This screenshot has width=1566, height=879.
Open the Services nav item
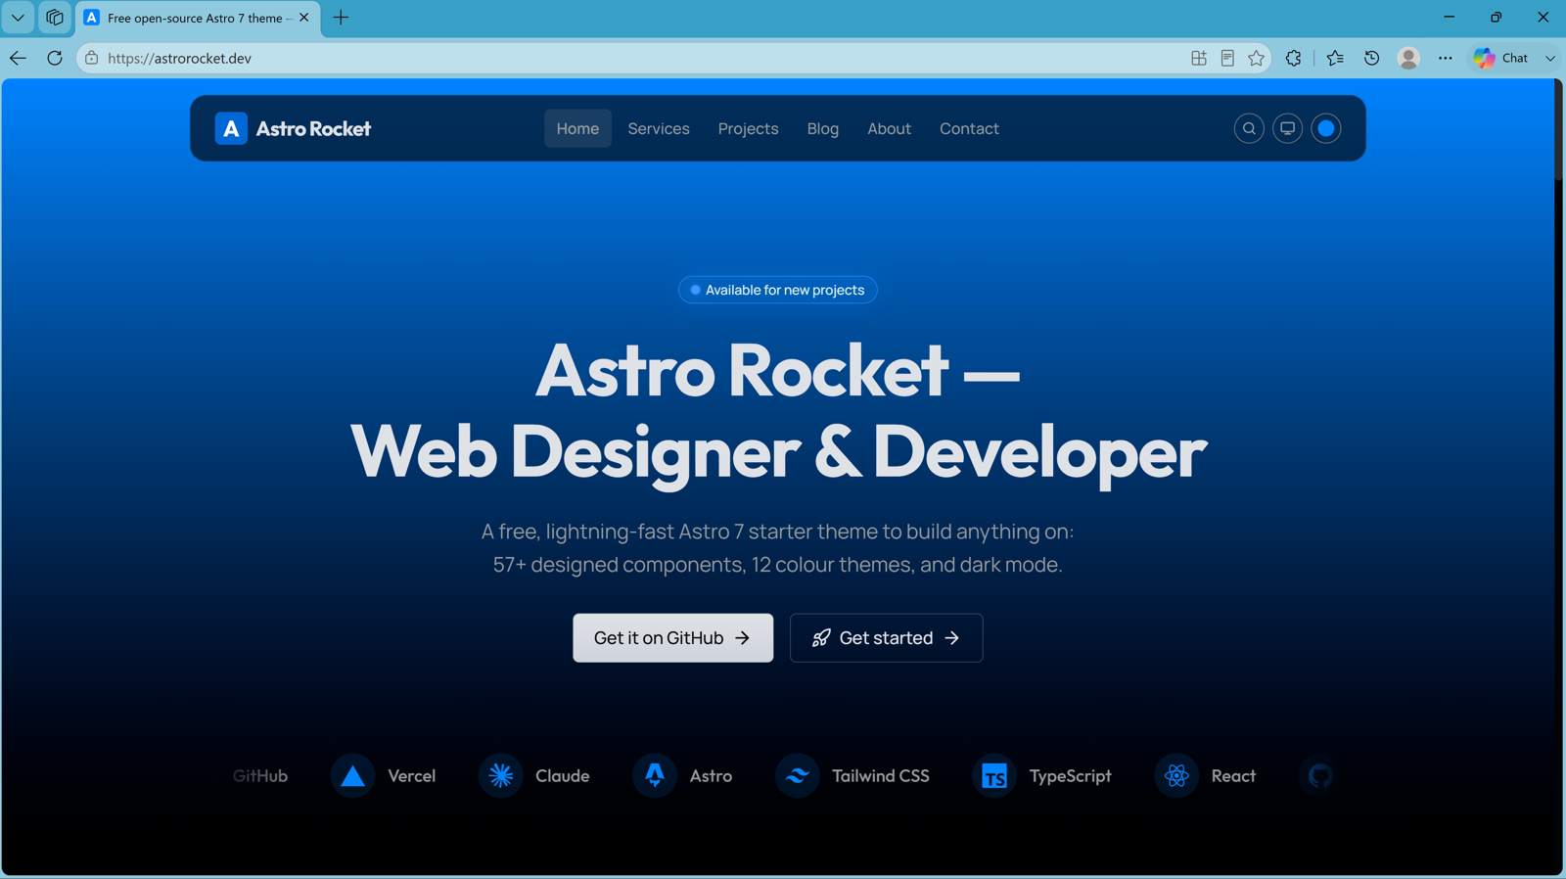pos(659,128)
